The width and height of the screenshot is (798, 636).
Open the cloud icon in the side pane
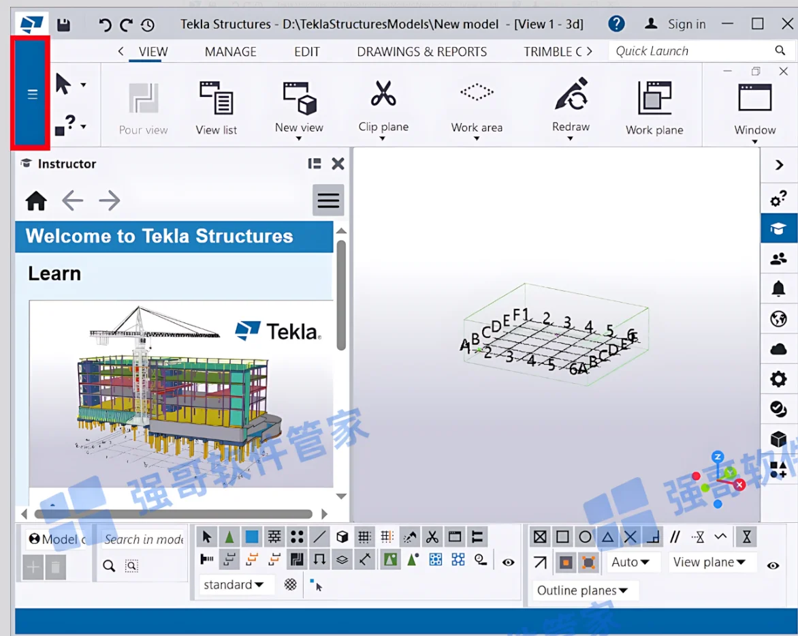pyautogui.click(x=779, y=349)
